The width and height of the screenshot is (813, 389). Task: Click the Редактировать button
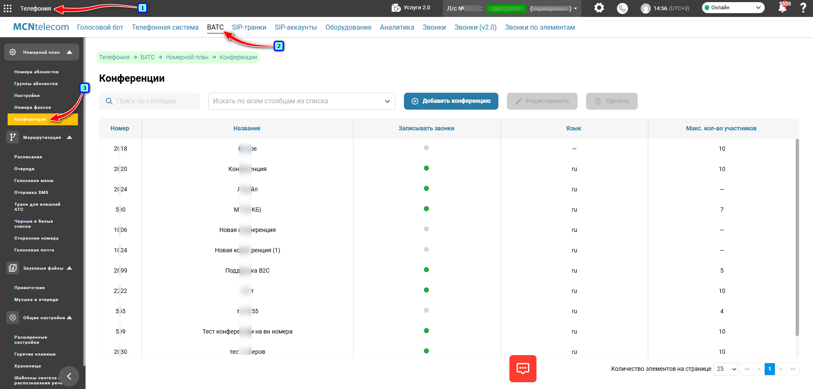tap(542, 101)
